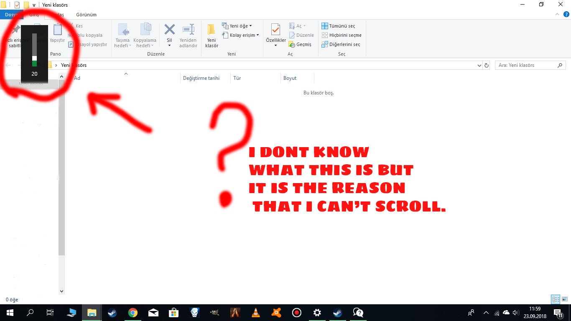This screenshot has width=571, height=321.
Task: Open the Microsoft Store taskbar icon
Action: [174, 313]
